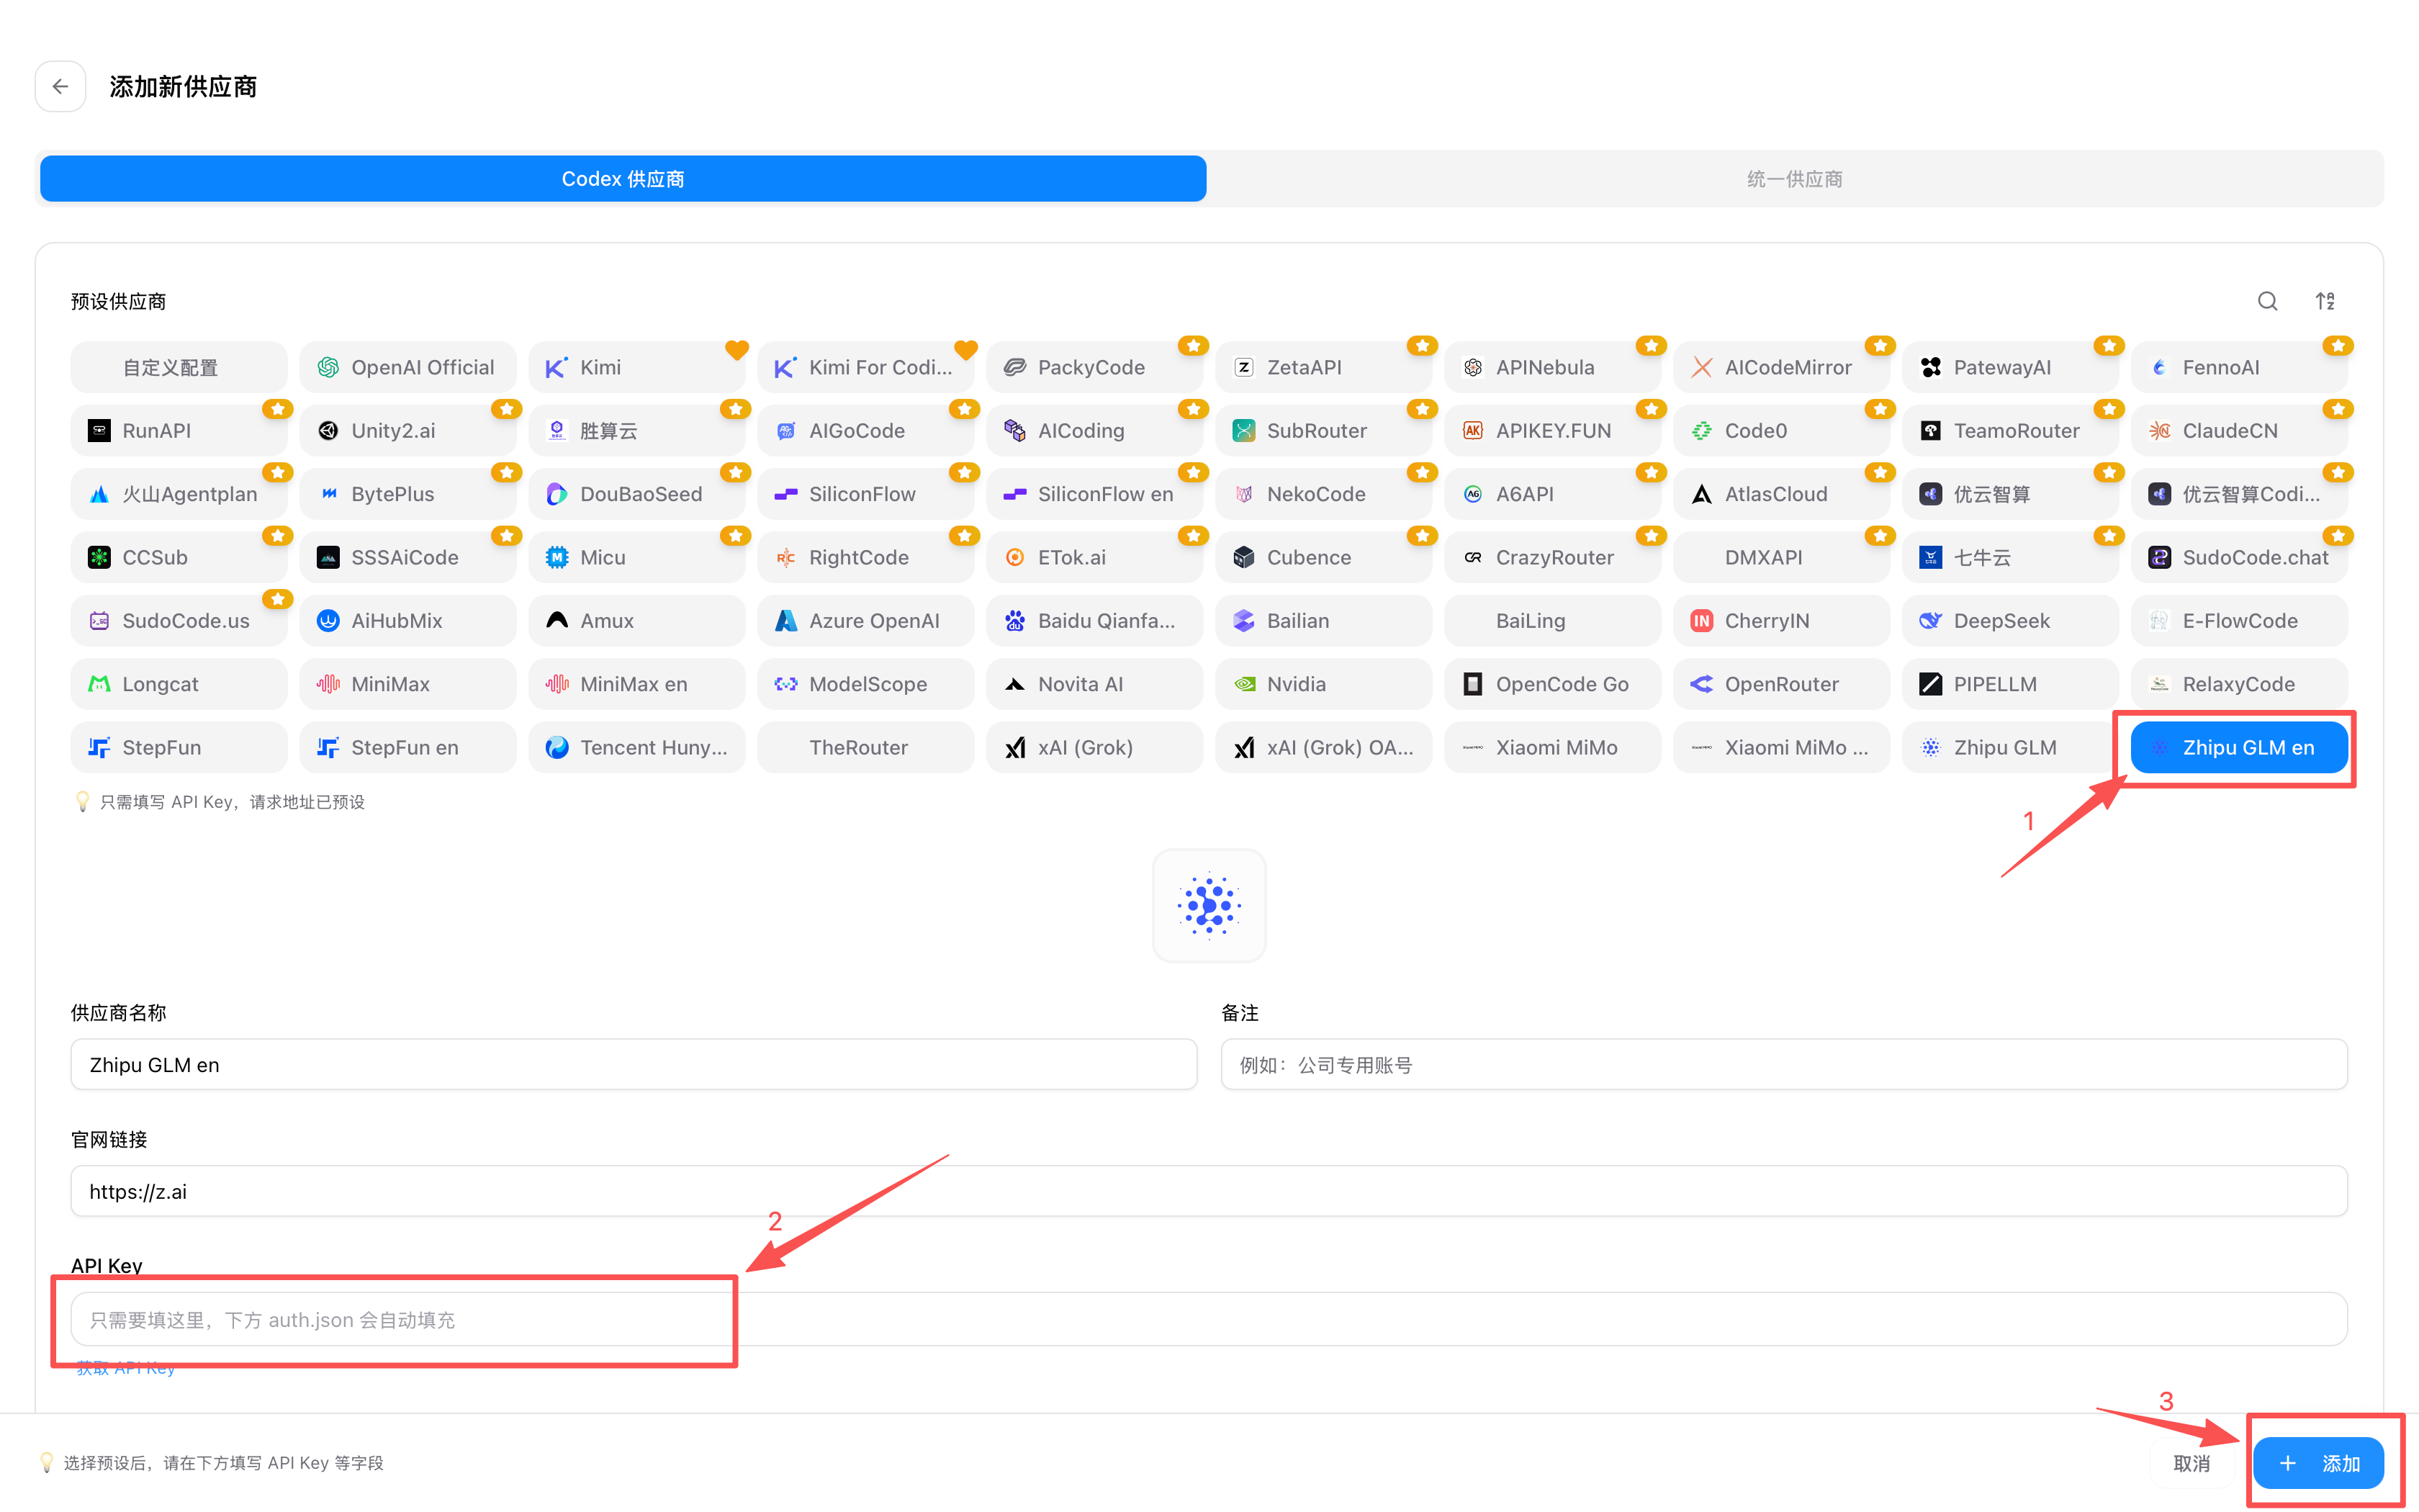
Task: Select the SudoCode.chat preset
Action: tap(2239, 557)
